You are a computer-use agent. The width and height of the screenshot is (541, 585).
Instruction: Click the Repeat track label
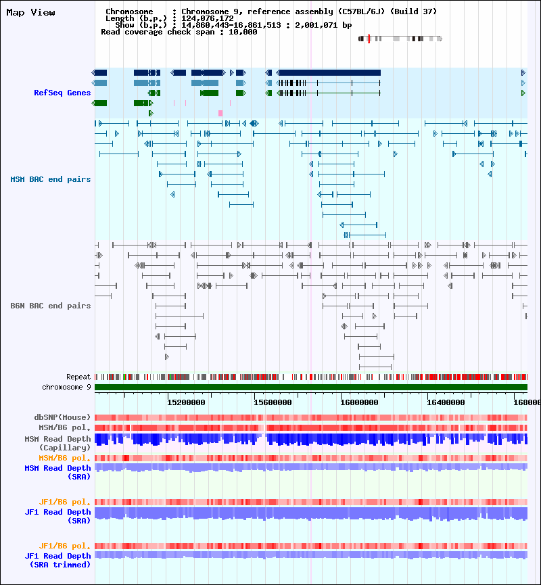click(78, 377)
